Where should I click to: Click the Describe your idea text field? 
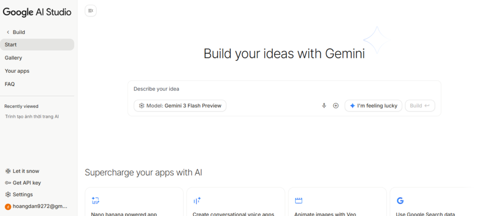point(283,89)
